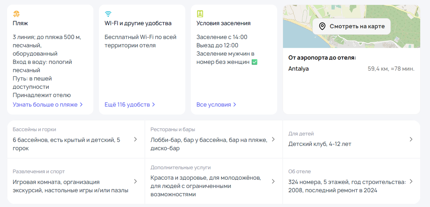Expand the 'Бассейны и горки' section
Screen dimensions: 430x207
pos(135,140)
